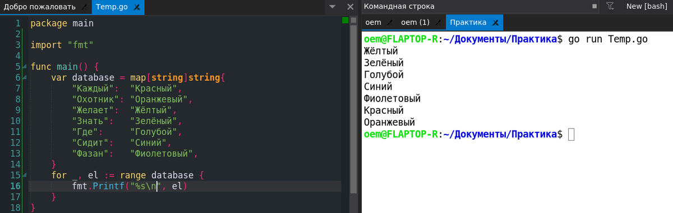Click Красный in the terminal output
Image resolution: width=673 pixels, height=213 pixels.
(x=384, y=110)
